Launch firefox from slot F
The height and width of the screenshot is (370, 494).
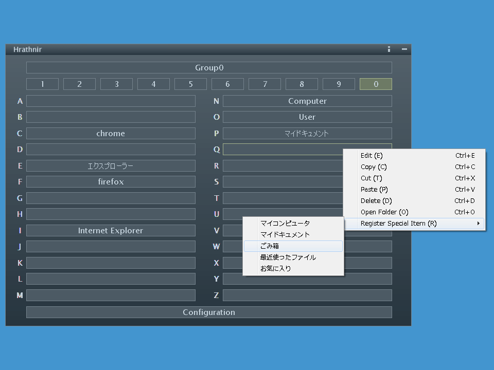coord(111,182)
